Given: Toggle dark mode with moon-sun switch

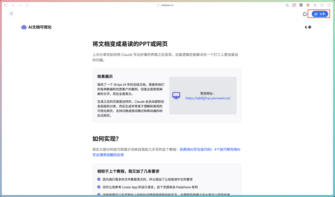Looking at the screenshot, I should tap(308, 27).
